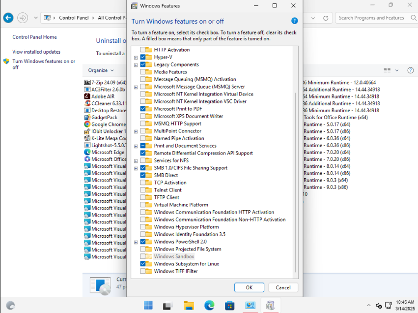The width and height of the screenshot is (418, 313).
Task: Select the Named Pipe Activation row text
Action: pyautogui.click(x=179, y=138)
